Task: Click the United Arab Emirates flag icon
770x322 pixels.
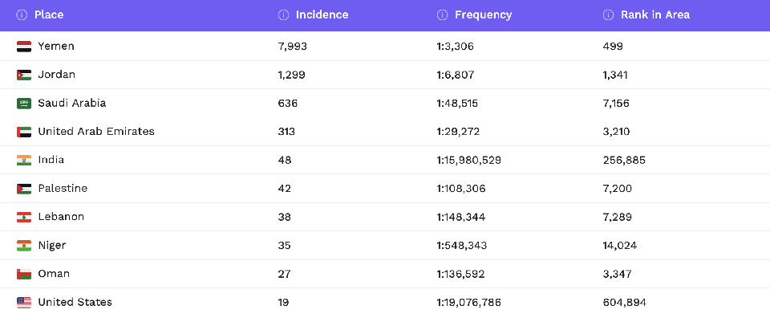Action: coord(24,132)
